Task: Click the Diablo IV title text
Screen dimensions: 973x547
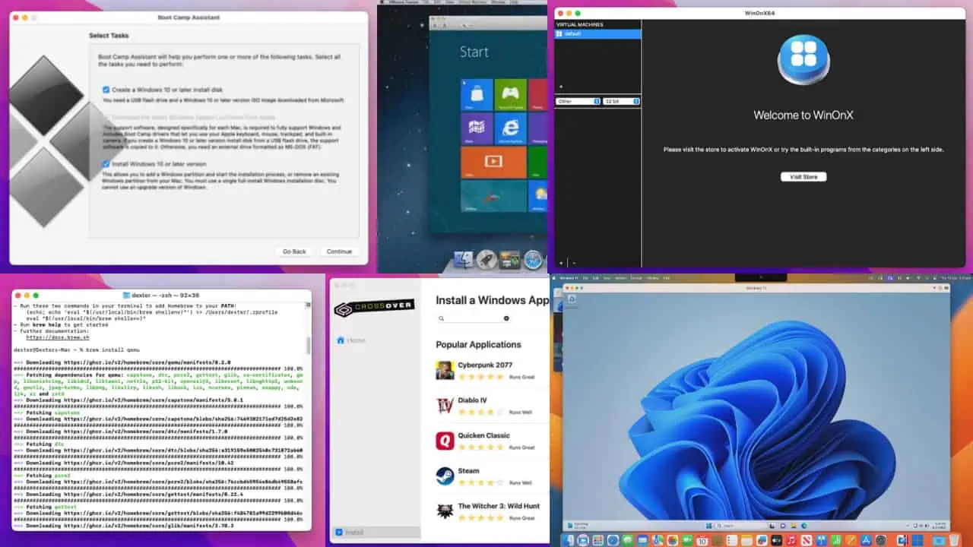Action: tap(472, 400)
